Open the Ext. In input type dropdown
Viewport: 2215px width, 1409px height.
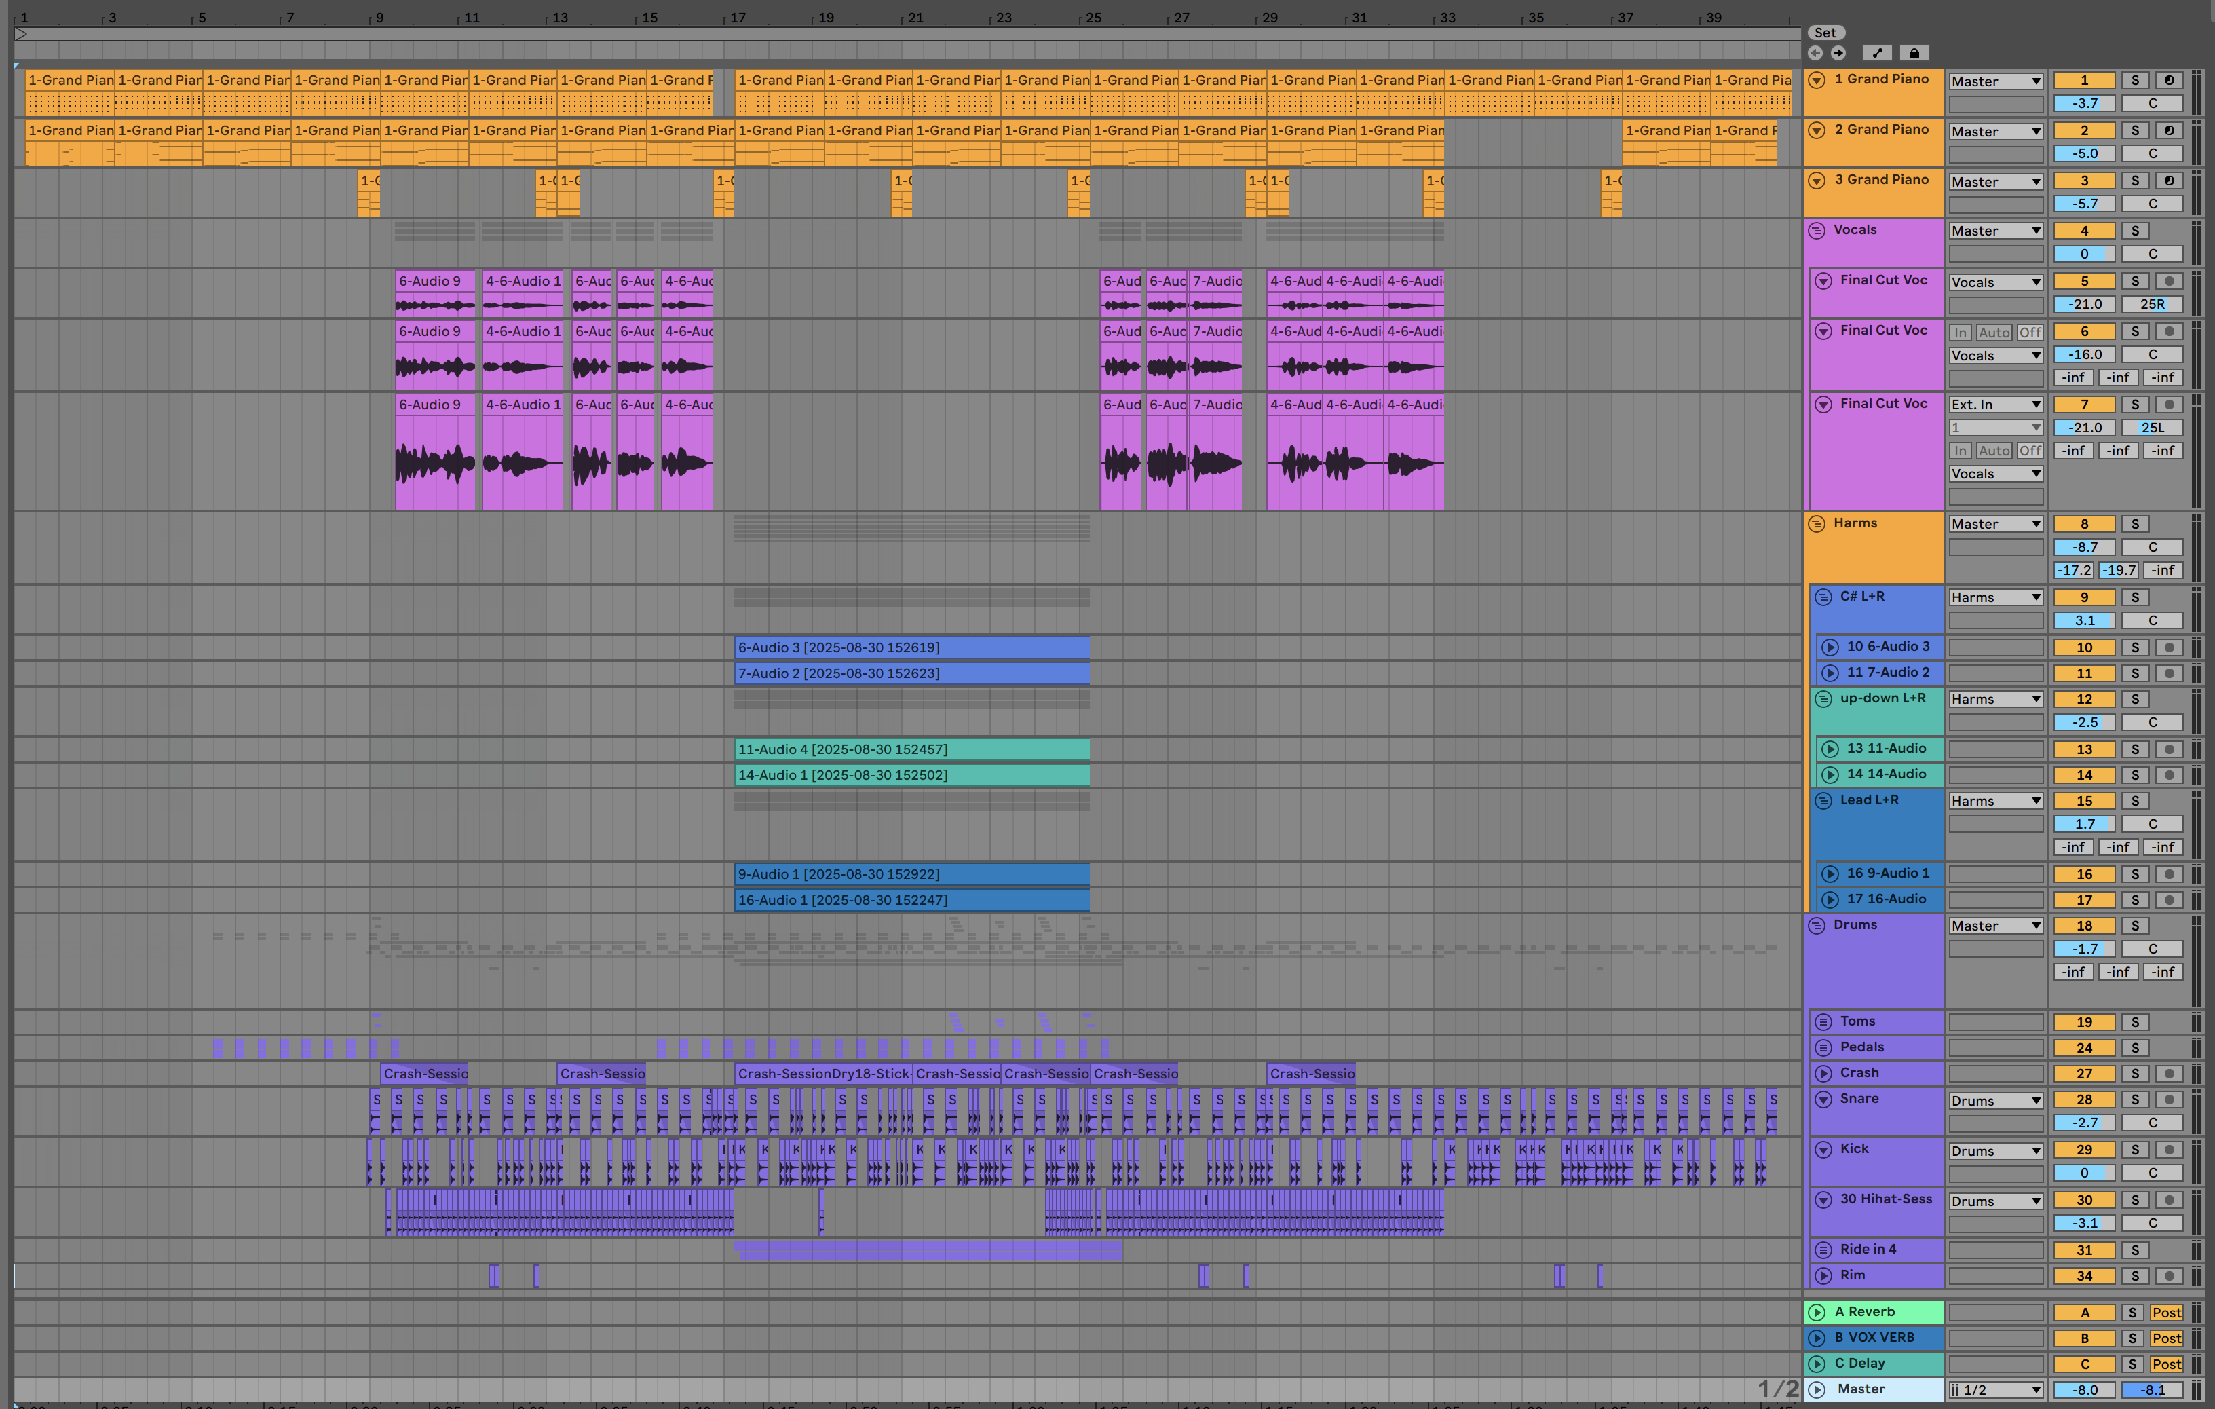(x=1995, y=405)
